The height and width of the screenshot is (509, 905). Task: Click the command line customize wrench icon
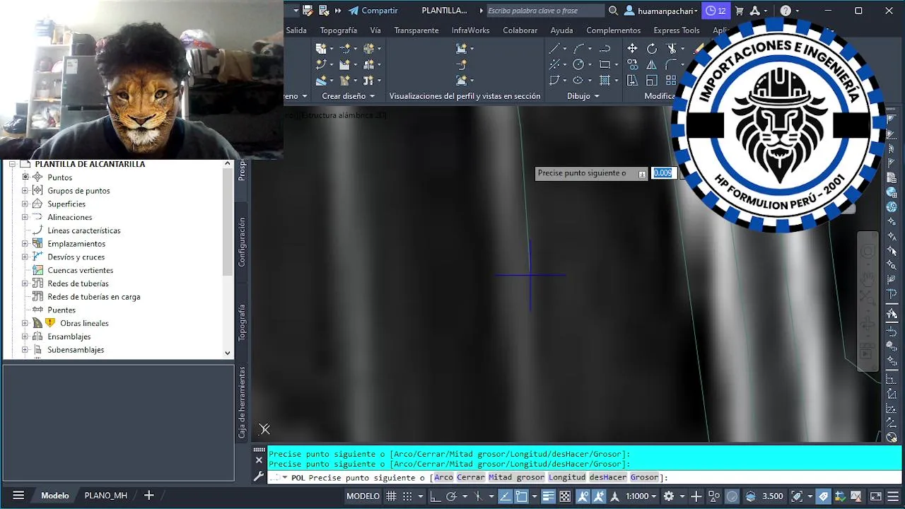(259, 477)
